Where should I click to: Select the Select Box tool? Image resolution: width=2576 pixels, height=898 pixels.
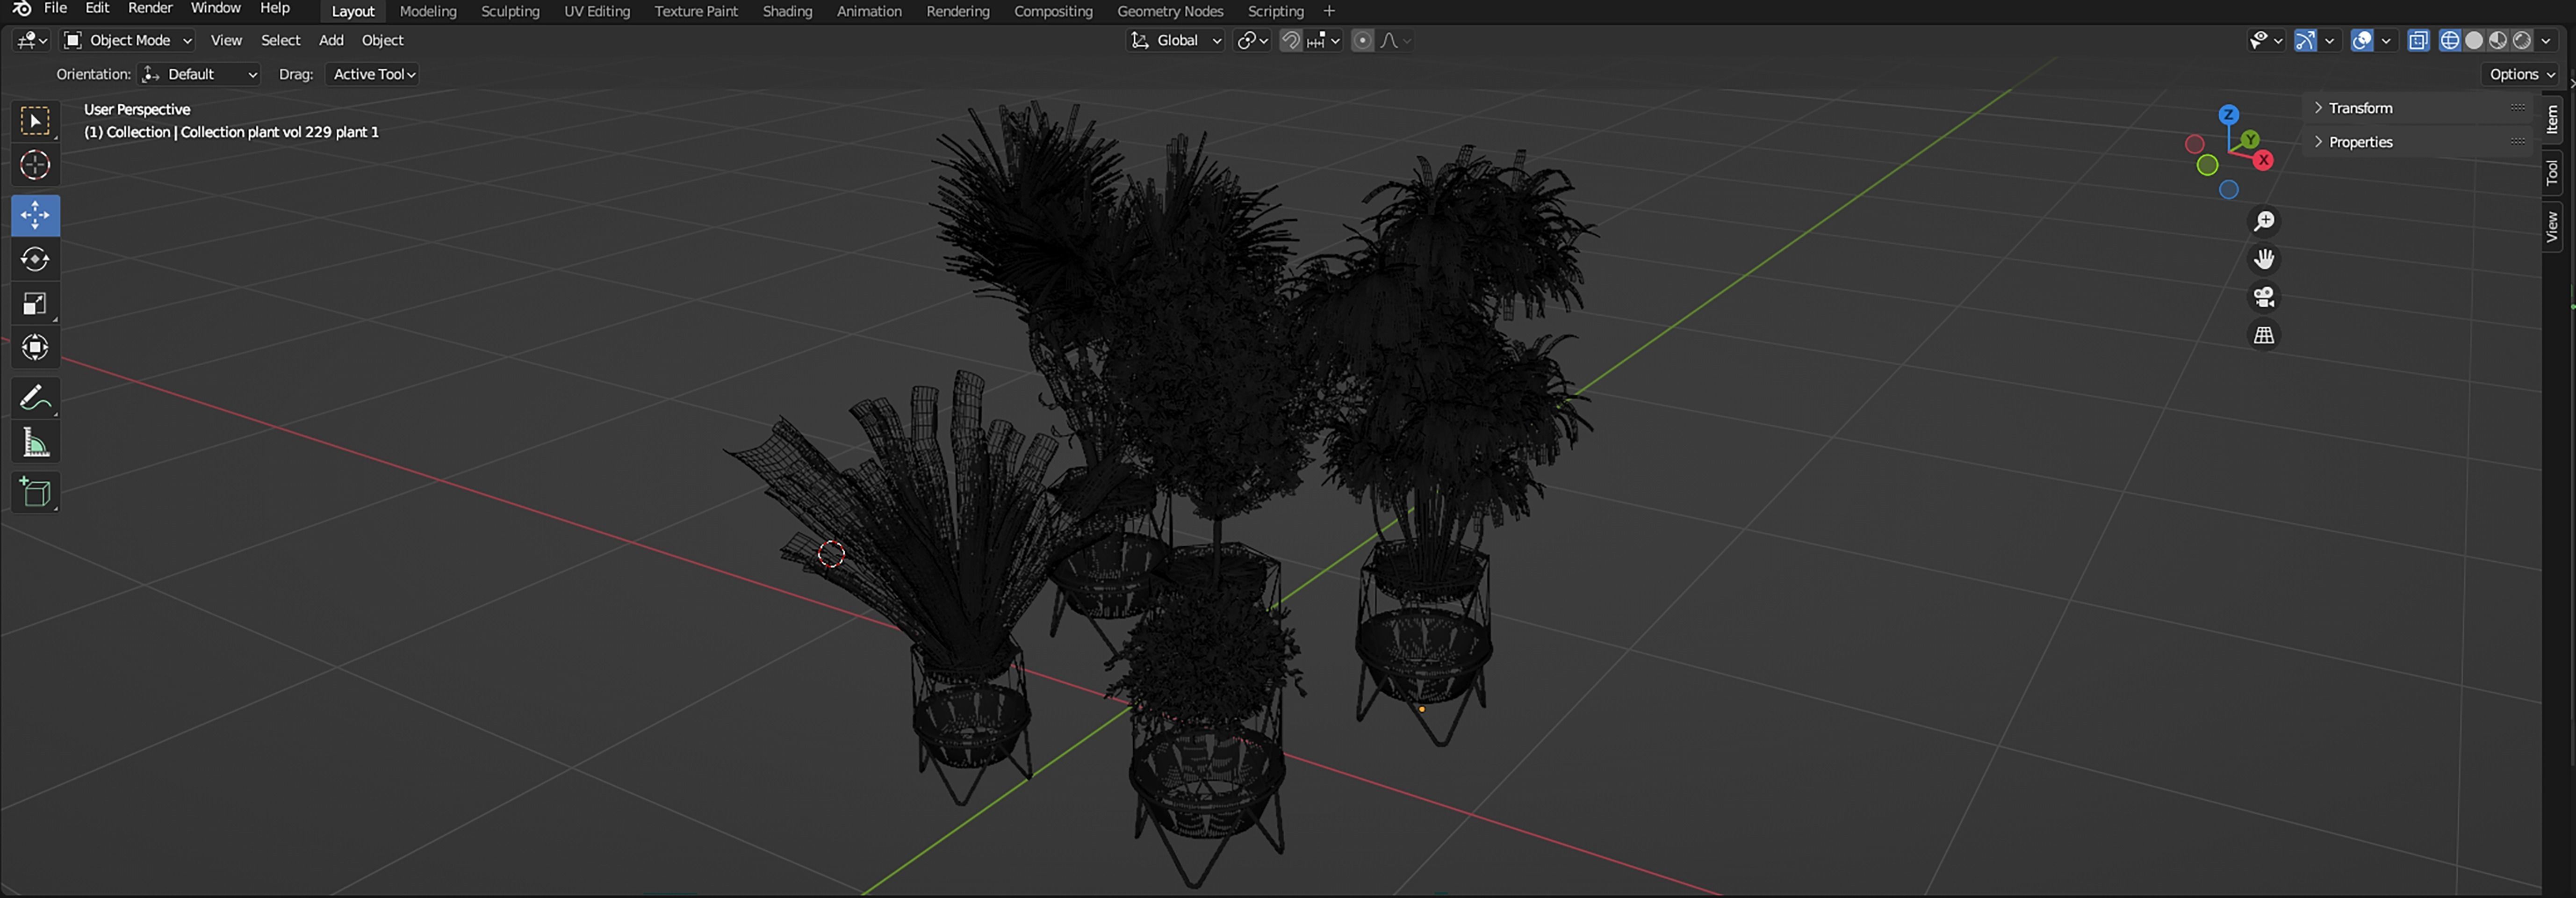pos(35,121)
